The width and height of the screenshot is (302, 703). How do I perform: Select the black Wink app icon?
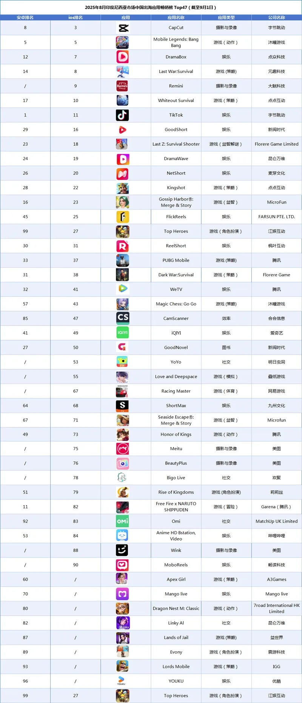[122, 550]
